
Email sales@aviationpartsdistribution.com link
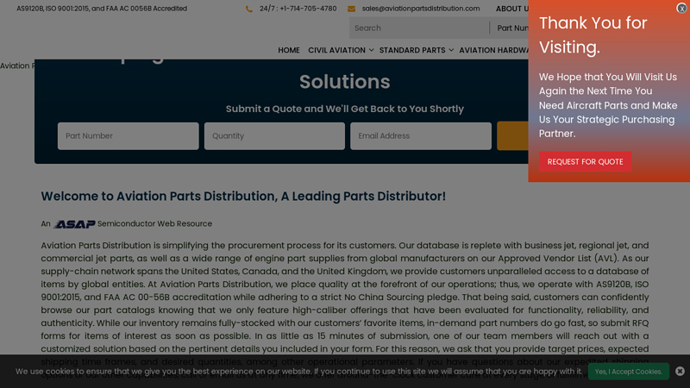(421, 9)
